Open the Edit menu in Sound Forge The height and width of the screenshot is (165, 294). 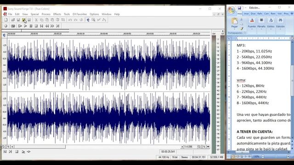(17, 14)
